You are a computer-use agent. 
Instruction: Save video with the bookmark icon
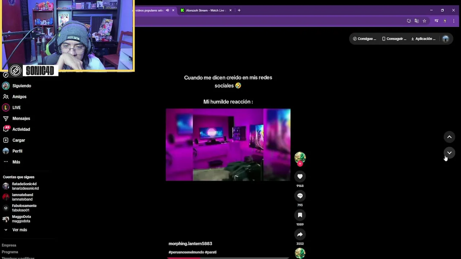pos(300,215)
